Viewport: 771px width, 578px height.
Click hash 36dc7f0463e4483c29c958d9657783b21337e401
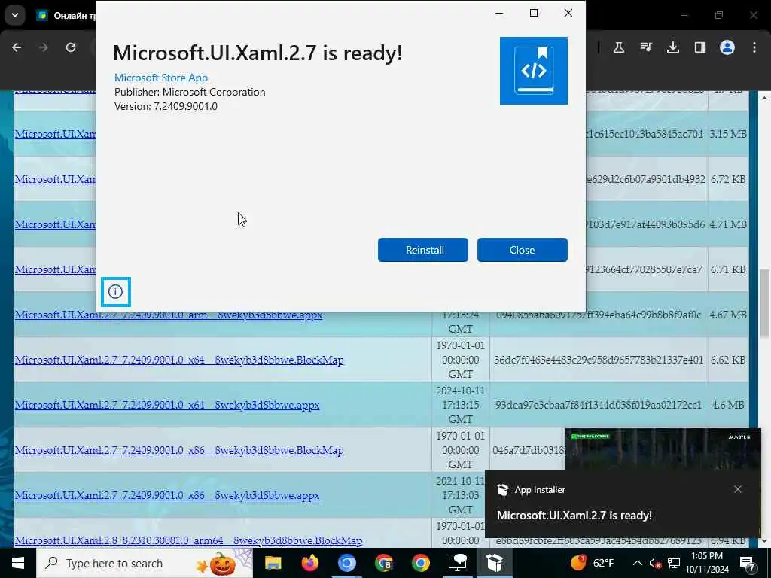pos(598,360)
